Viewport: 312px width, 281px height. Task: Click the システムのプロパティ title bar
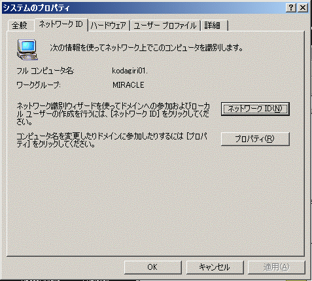143,8
